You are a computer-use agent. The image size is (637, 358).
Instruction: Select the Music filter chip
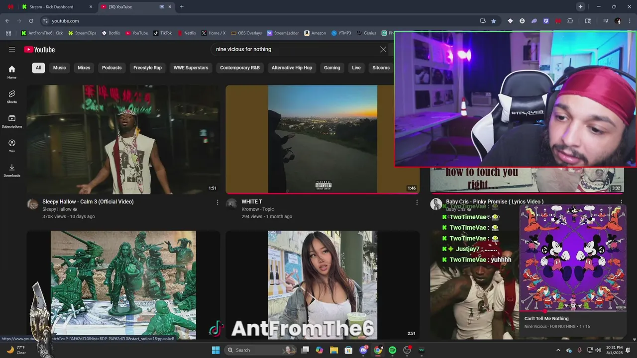point(60,68)
